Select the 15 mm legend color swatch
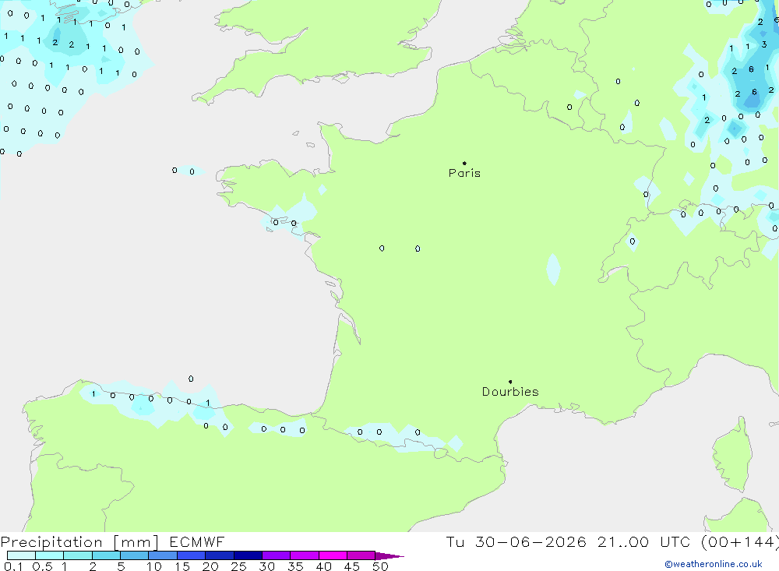 (191, 555)
